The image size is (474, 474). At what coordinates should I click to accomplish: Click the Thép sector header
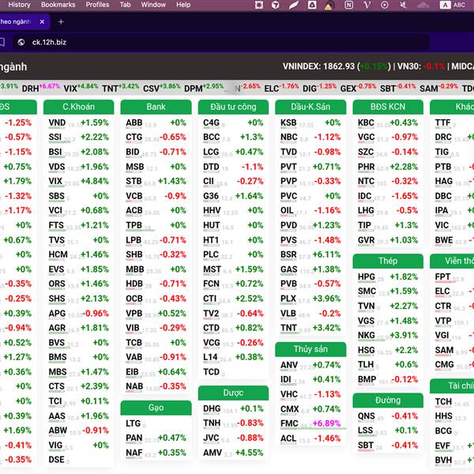pos(388,261)
